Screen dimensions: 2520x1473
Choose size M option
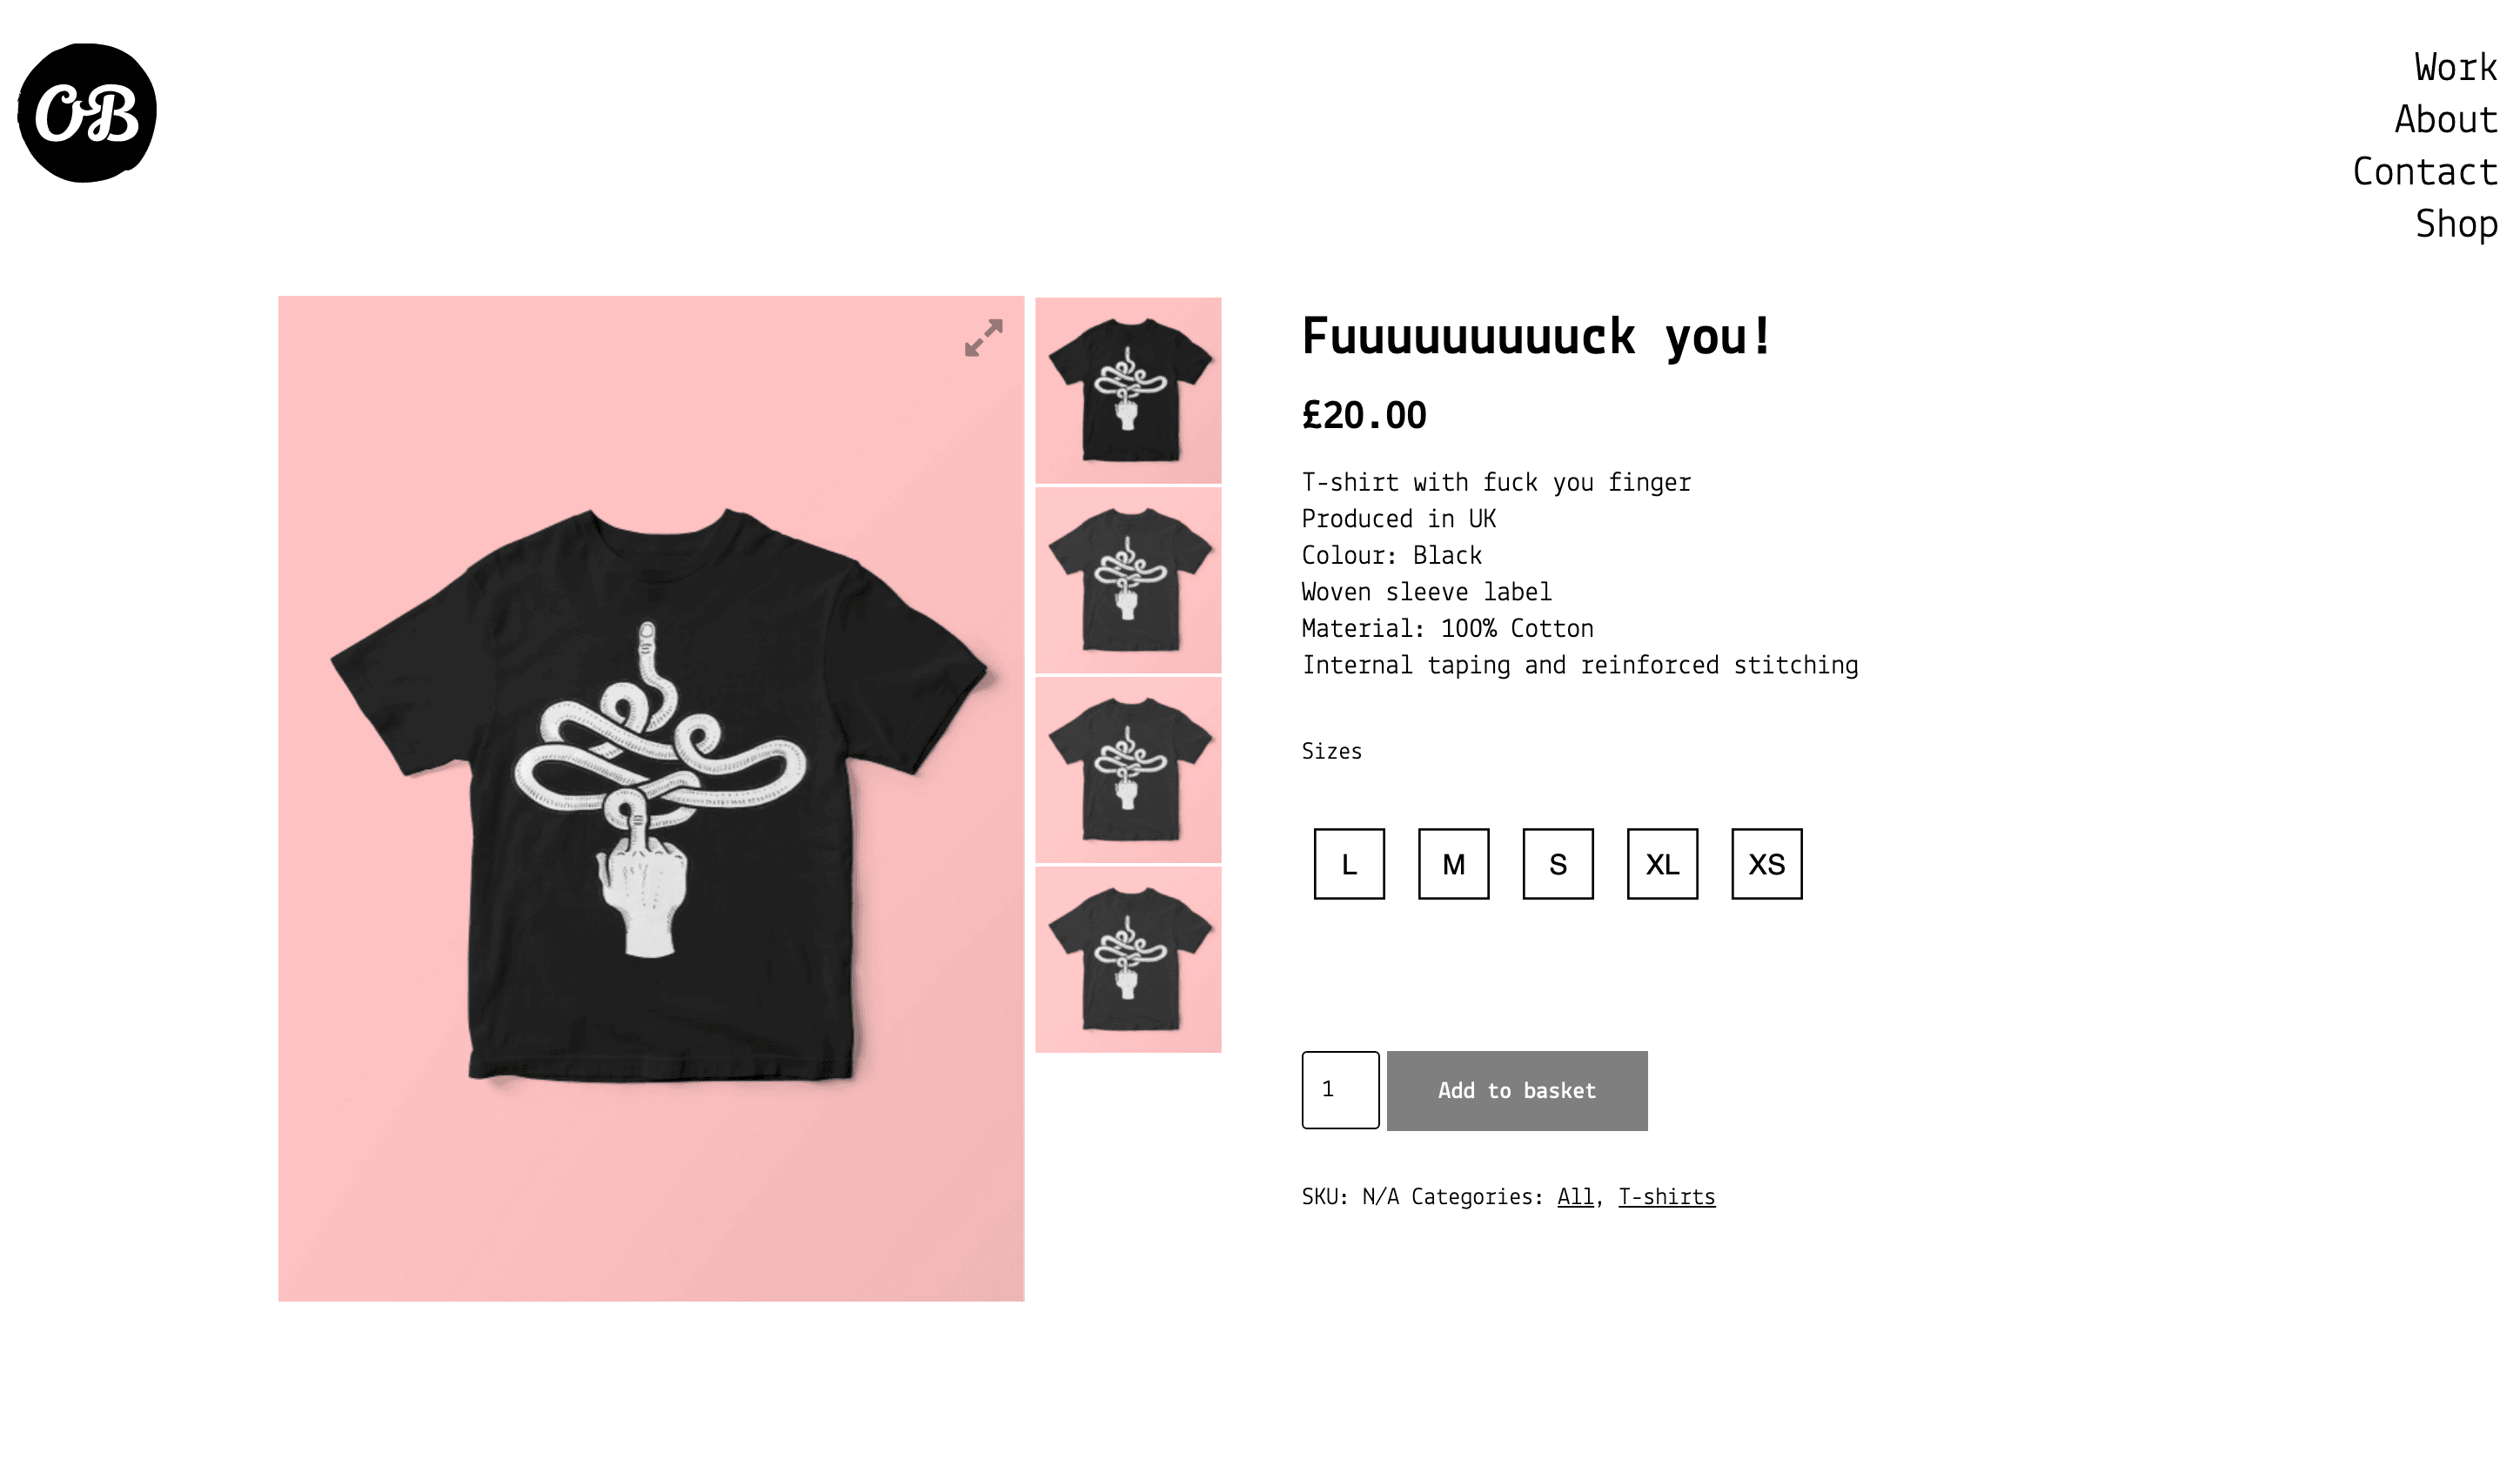[x=1453, y=864]
